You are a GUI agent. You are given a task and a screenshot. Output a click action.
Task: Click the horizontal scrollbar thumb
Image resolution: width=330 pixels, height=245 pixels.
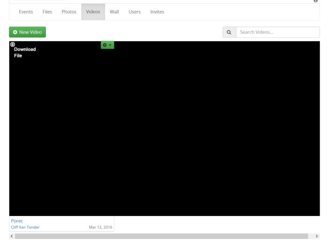point(161,236)
